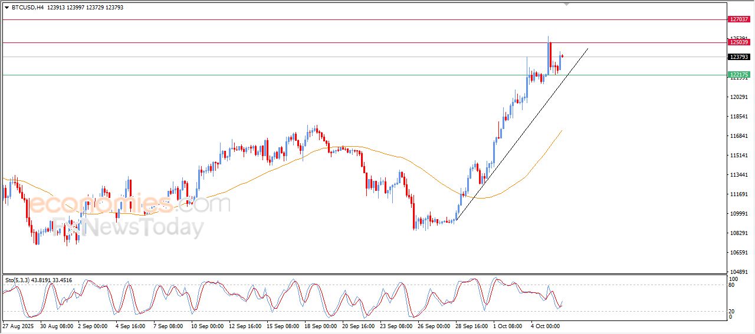Screen dimensions: 755x334
Task: Click the stochastic 20 level label
Action: pos(732,311)
